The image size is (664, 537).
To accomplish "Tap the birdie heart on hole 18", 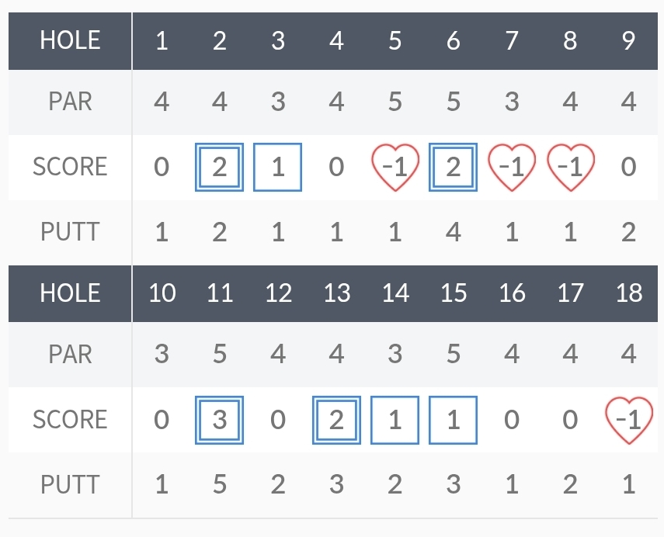I will click(629, 420).
